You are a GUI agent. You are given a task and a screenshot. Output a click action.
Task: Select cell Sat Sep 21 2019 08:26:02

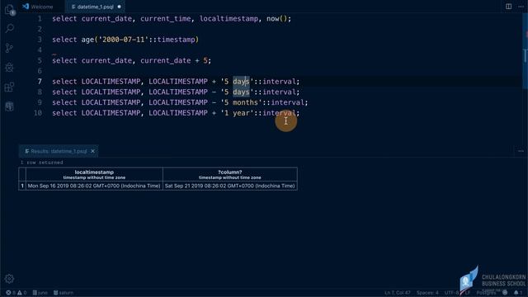[230, 186]
